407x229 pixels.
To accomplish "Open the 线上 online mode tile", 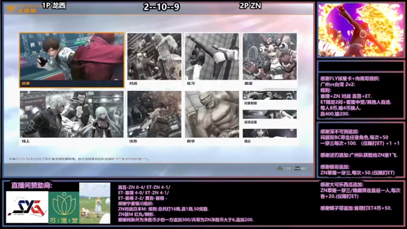I will tap(72, 118).
